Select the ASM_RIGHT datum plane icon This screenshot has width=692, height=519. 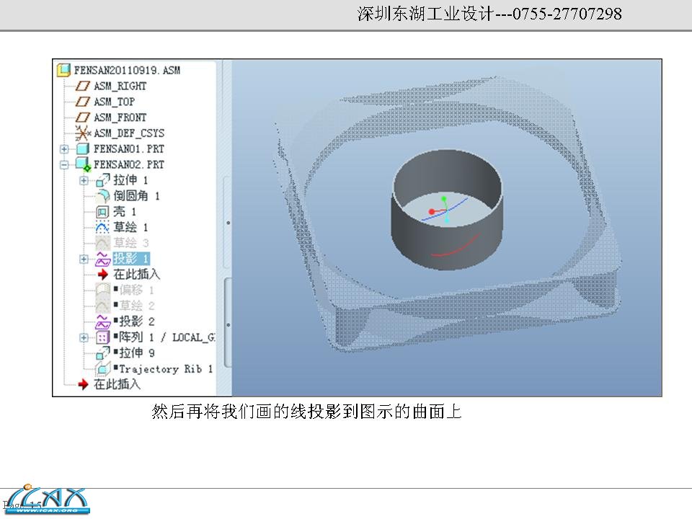(x=82, y=86)
